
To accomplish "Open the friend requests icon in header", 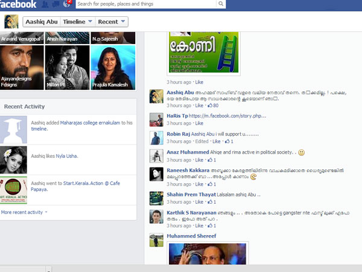I will coord(45,4).
